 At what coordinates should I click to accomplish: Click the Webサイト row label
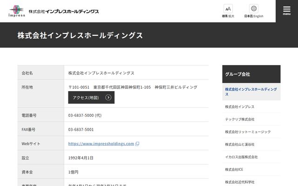point(31,144)
